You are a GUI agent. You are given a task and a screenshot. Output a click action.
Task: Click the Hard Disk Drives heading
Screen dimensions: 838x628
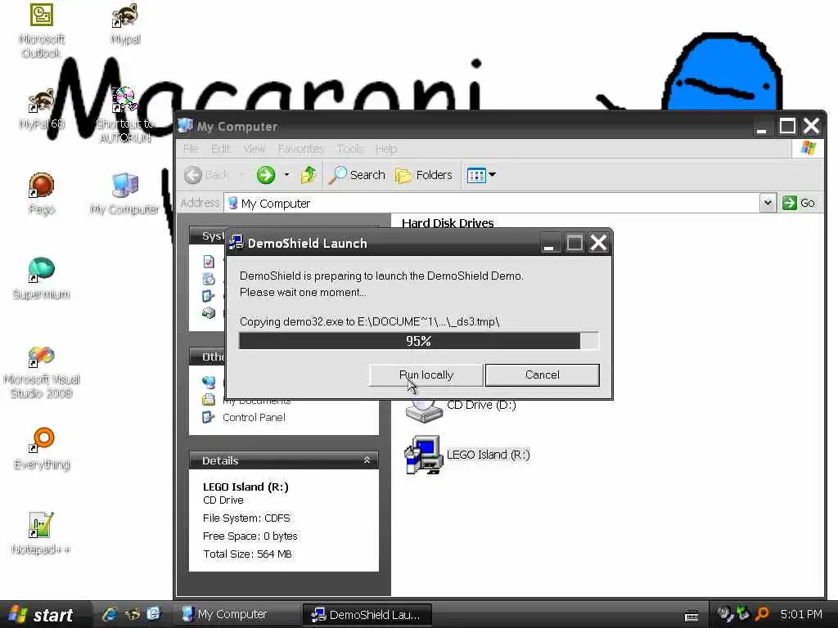point(448,223)
